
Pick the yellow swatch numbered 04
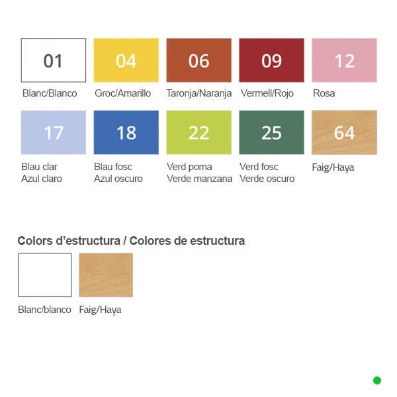(x=126, y=60)
